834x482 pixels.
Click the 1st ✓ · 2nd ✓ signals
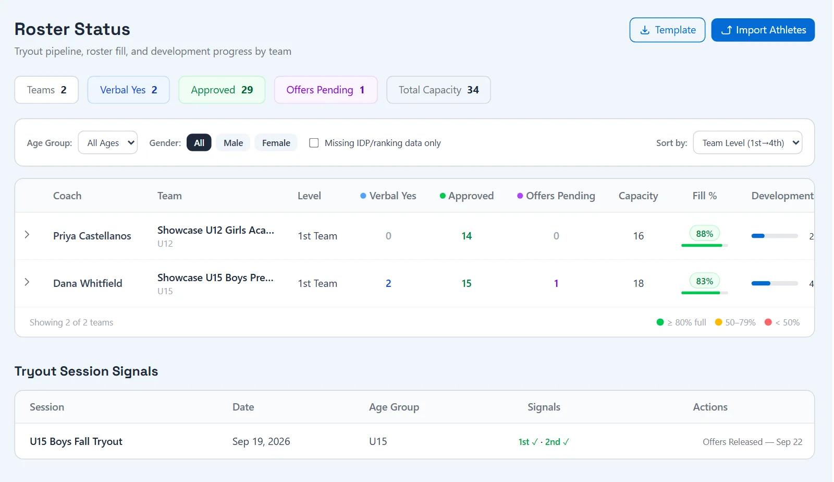click(x=544, y=442)
